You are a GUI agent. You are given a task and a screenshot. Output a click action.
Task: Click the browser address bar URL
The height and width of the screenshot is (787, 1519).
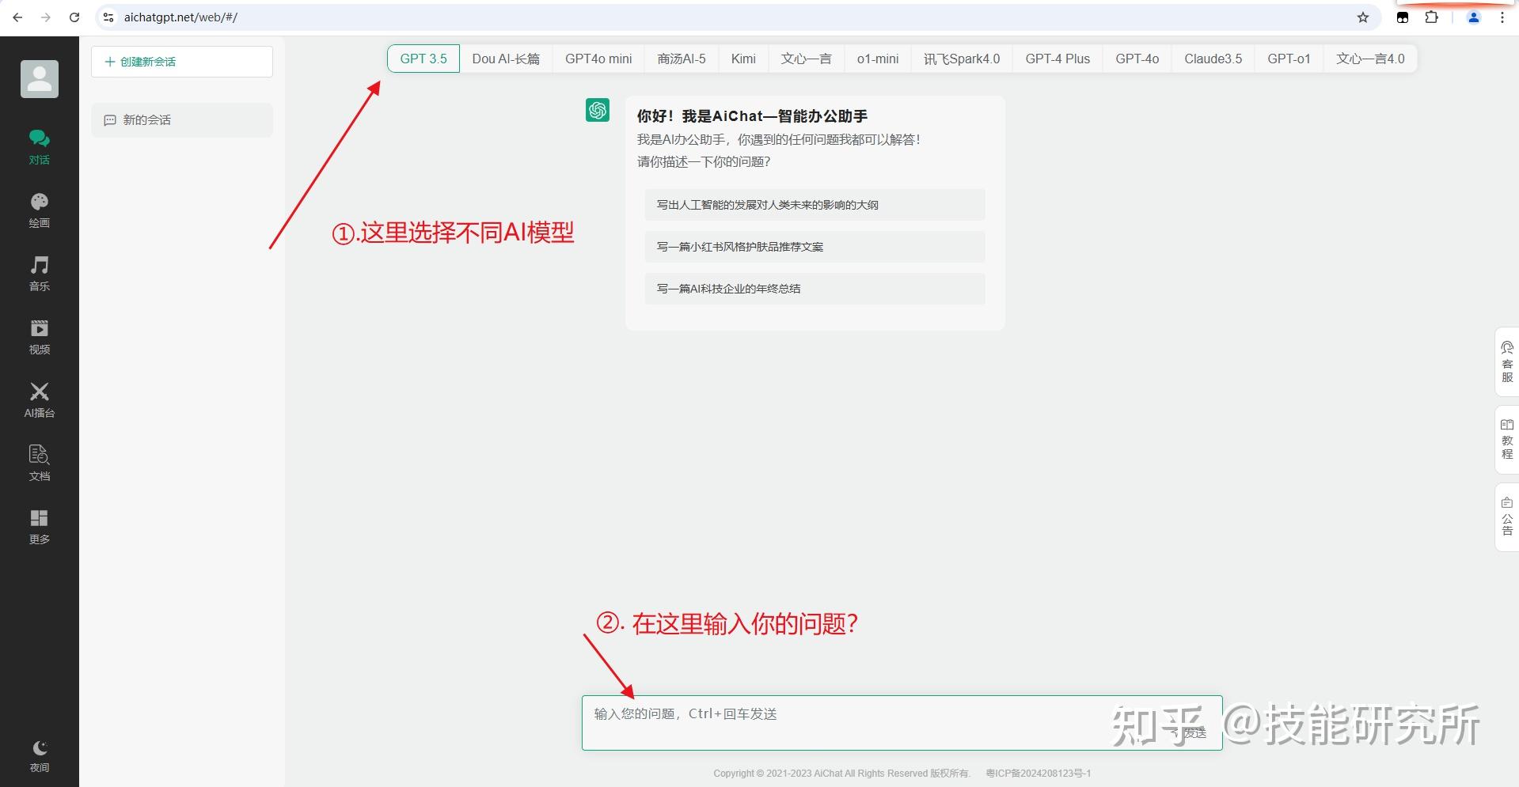[x=180, y=17]
